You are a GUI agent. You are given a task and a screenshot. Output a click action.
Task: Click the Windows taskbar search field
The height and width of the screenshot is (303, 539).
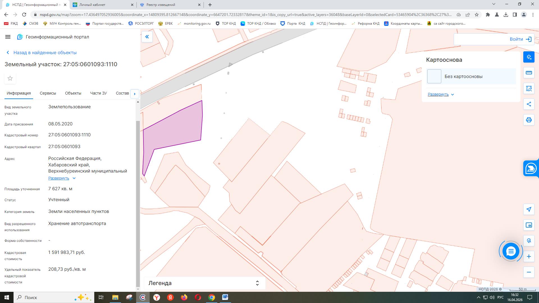[x=42, y=297]
